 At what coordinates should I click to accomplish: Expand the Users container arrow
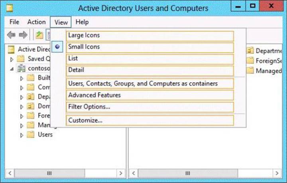pyautogui.click(x=22, y=135)
